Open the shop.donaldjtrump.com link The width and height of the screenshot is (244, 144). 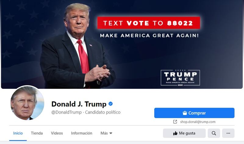point(198,122)
